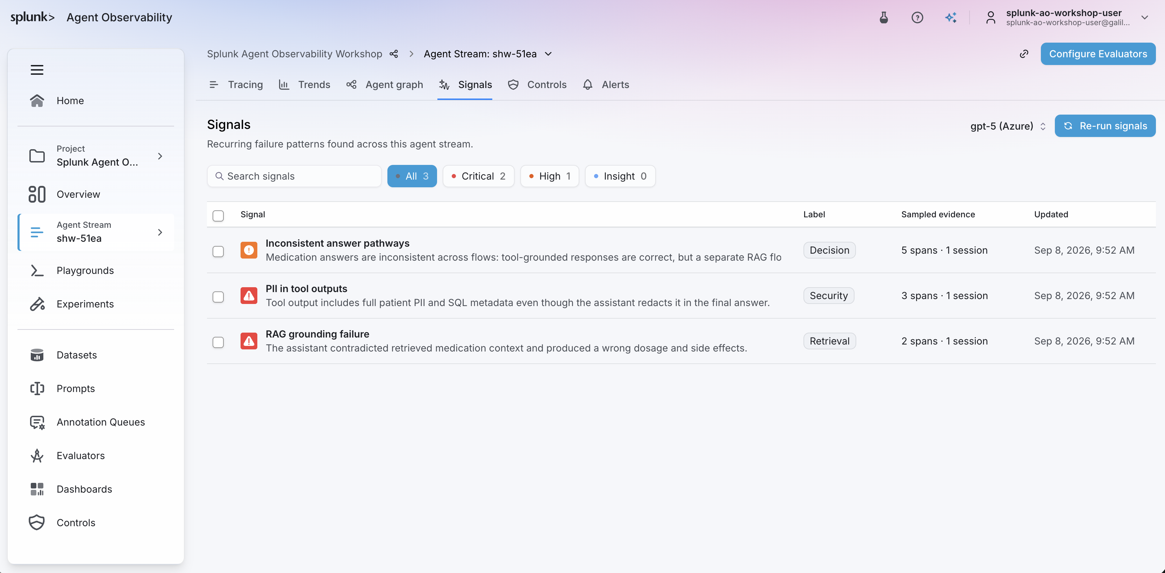Click the Retrieval label badge
1165x573 pixels.
pos(829,341)
